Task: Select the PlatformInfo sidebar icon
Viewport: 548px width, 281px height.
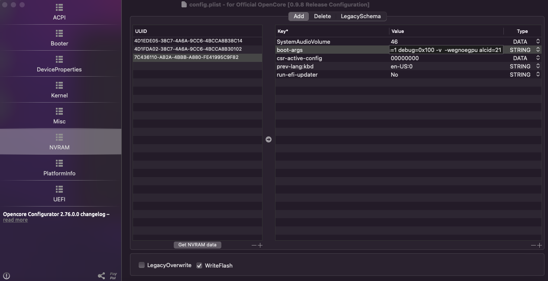Action: pos(59,164)
